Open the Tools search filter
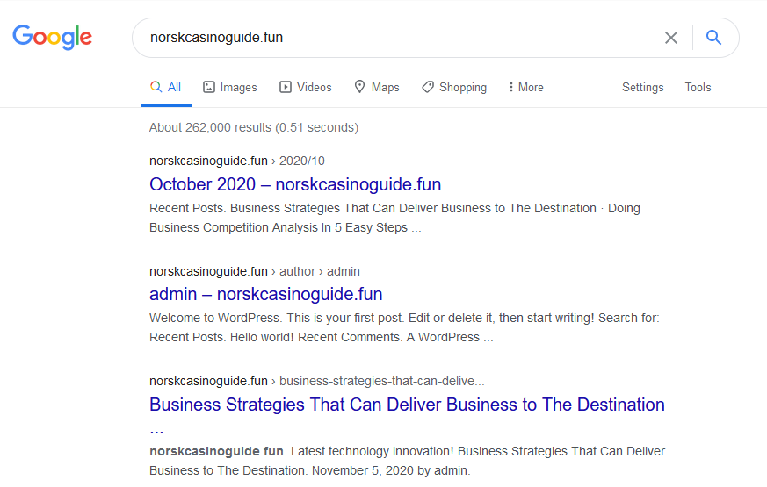Viewport: 767px width, 487px height. click(698, 88)
